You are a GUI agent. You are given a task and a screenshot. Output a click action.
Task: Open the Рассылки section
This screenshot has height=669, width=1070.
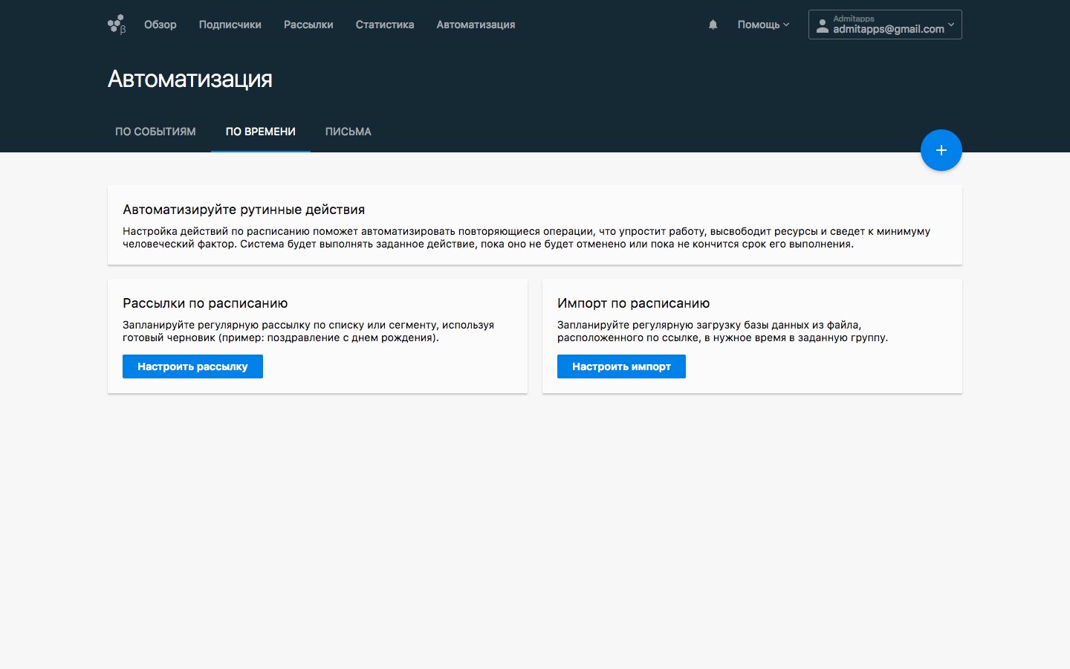click(308, 25)
